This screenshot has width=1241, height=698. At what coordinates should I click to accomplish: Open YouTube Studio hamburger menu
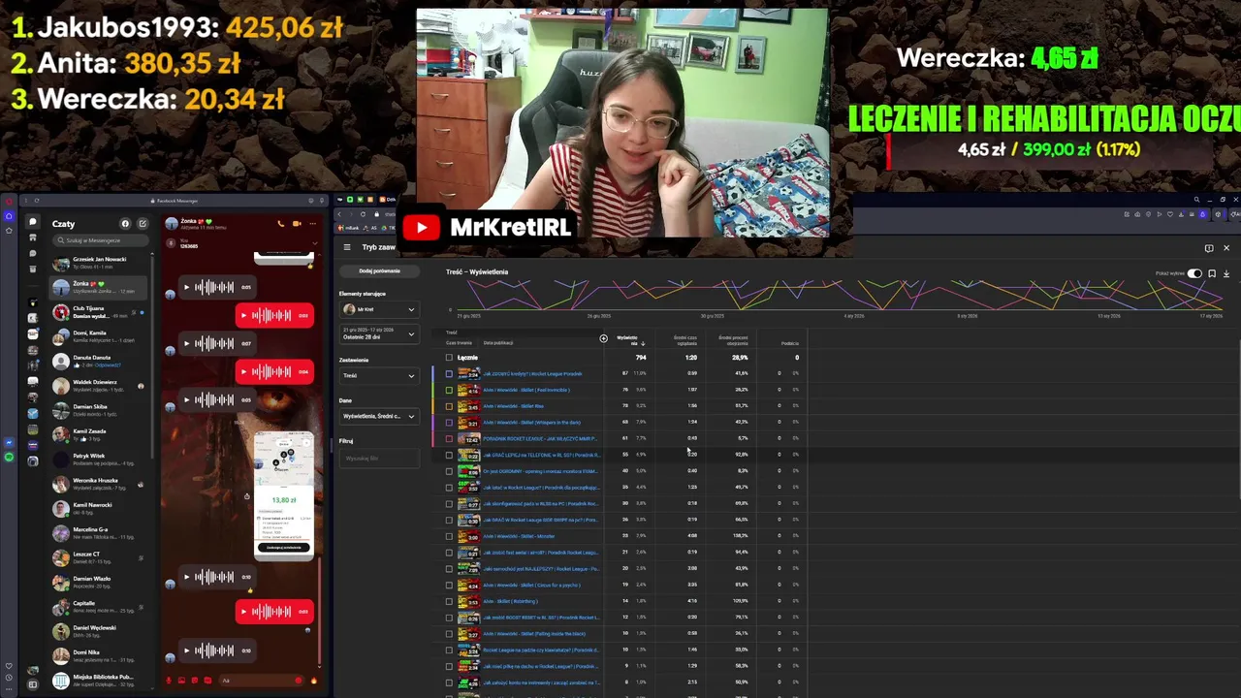(347, 247)
